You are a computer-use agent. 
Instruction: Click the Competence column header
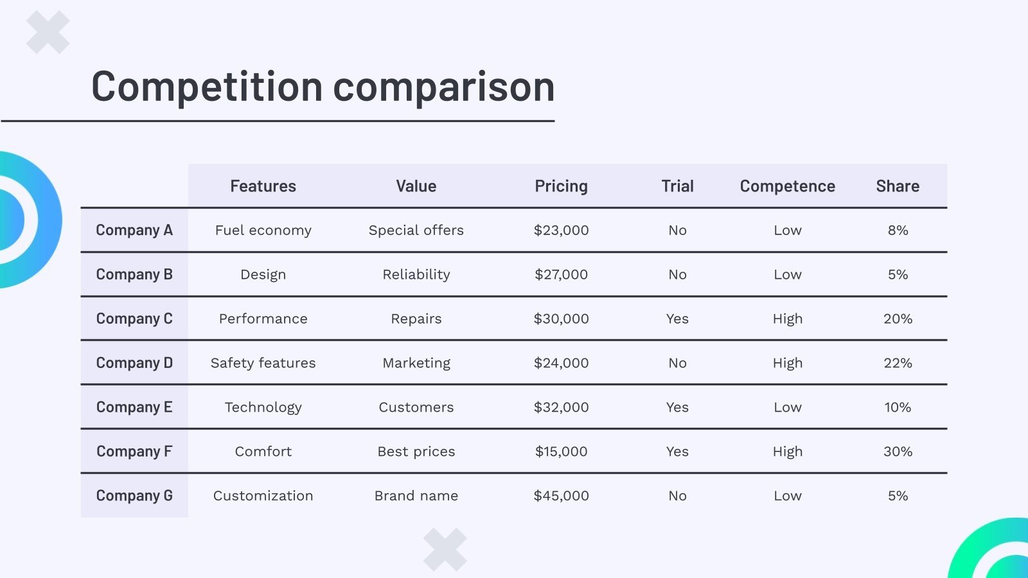click(787, 186)
